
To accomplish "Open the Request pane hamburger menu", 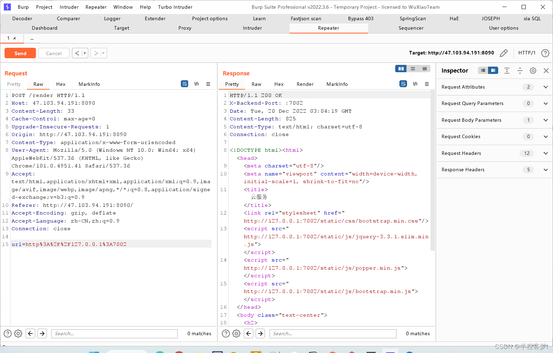I will click(208, 84).
